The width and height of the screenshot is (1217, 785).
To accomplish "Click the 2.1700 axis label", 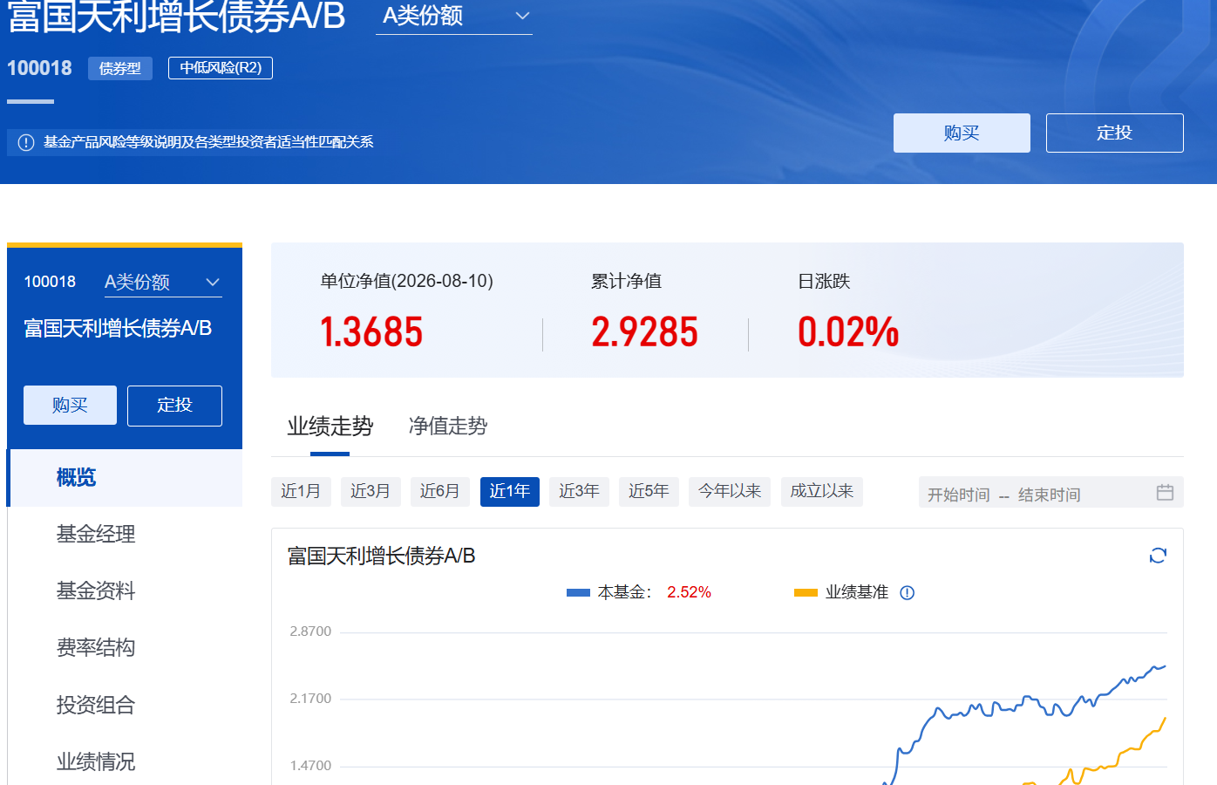I will point(310,699).
